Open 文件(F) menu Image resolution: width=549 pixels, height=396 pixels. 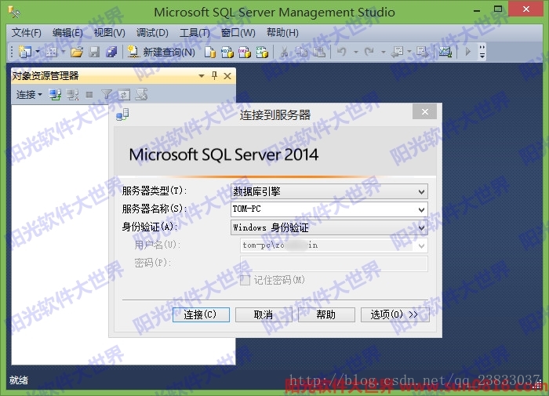(x=26, y=33)
